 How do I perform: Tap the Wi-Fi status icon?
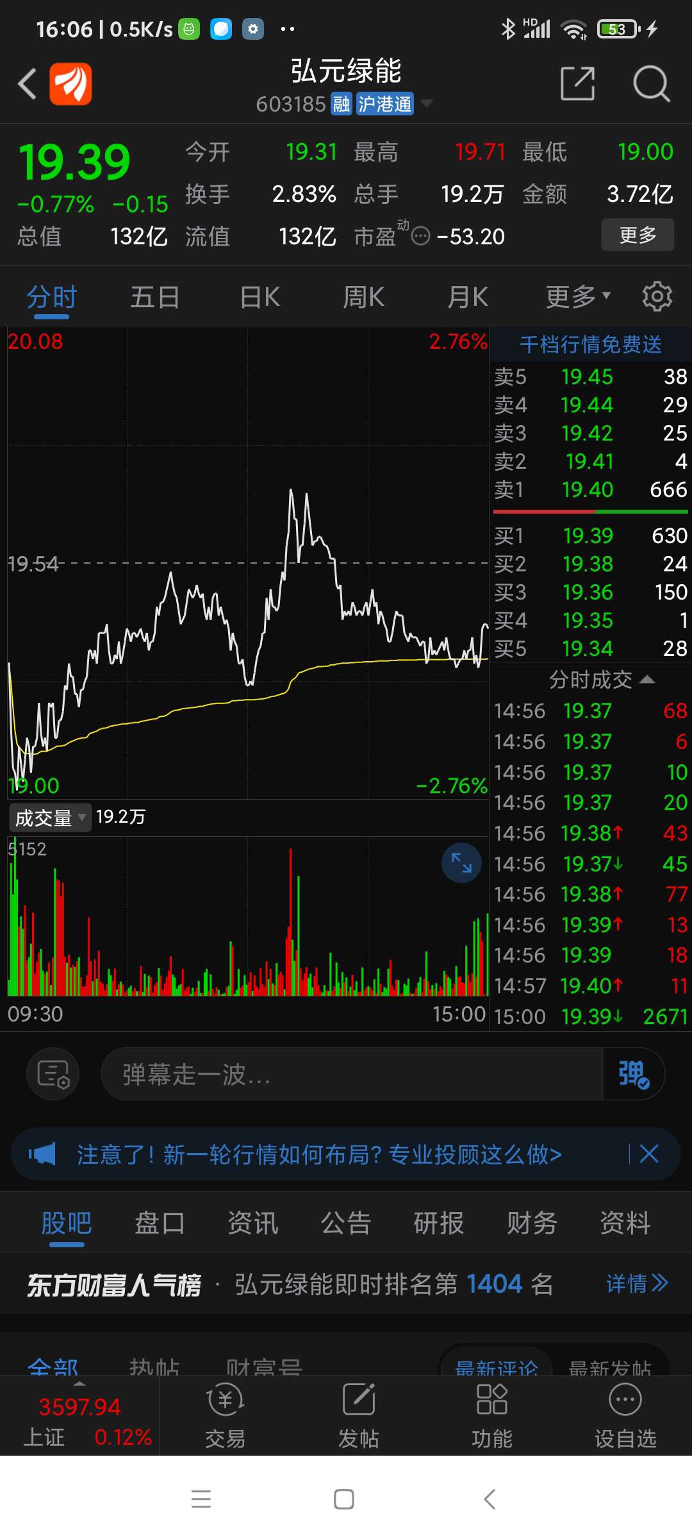[573, 29]
